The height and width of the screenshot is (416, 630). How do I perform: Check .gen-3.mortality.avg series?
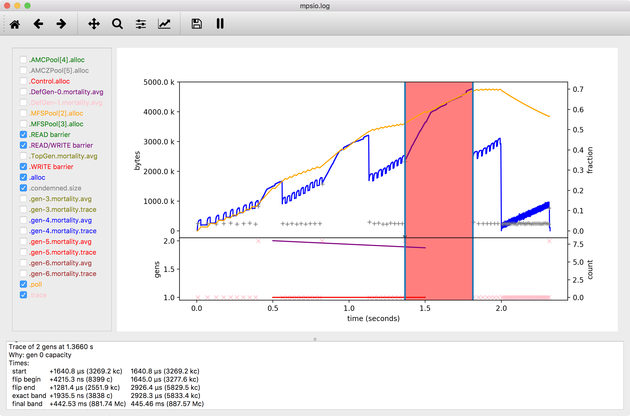(23, 199)
